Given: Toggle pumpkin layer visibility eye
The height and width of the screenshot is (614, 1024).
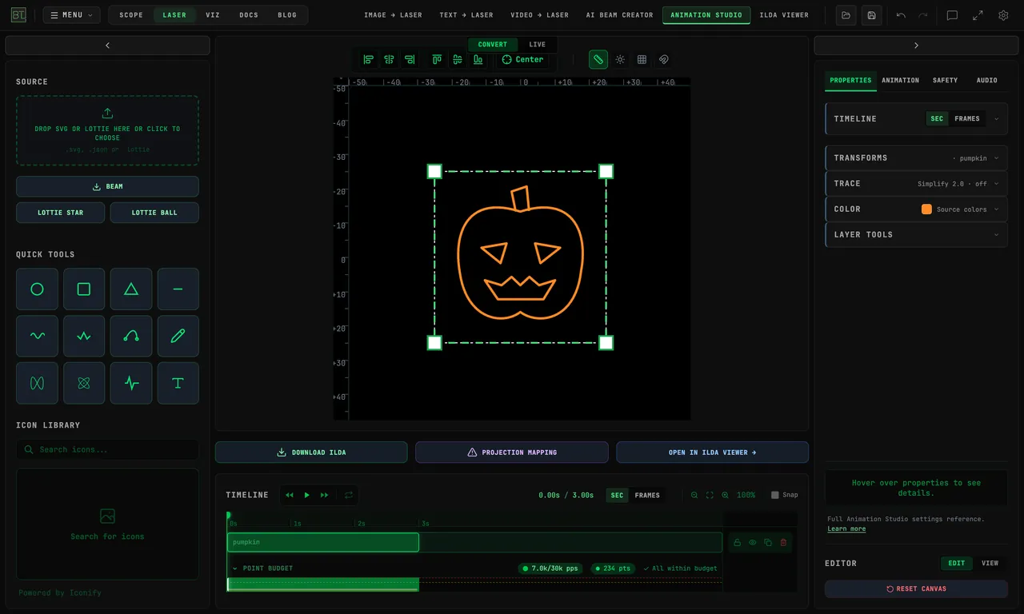Looking at the screenshot, I should click(x=753, y=543).
